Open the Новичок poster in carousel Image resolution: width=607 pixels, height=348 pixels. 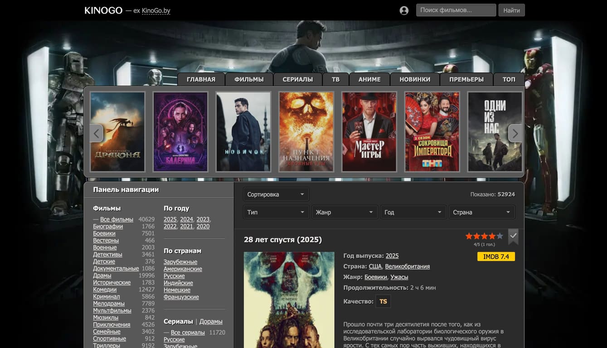[x=243, y=132]
